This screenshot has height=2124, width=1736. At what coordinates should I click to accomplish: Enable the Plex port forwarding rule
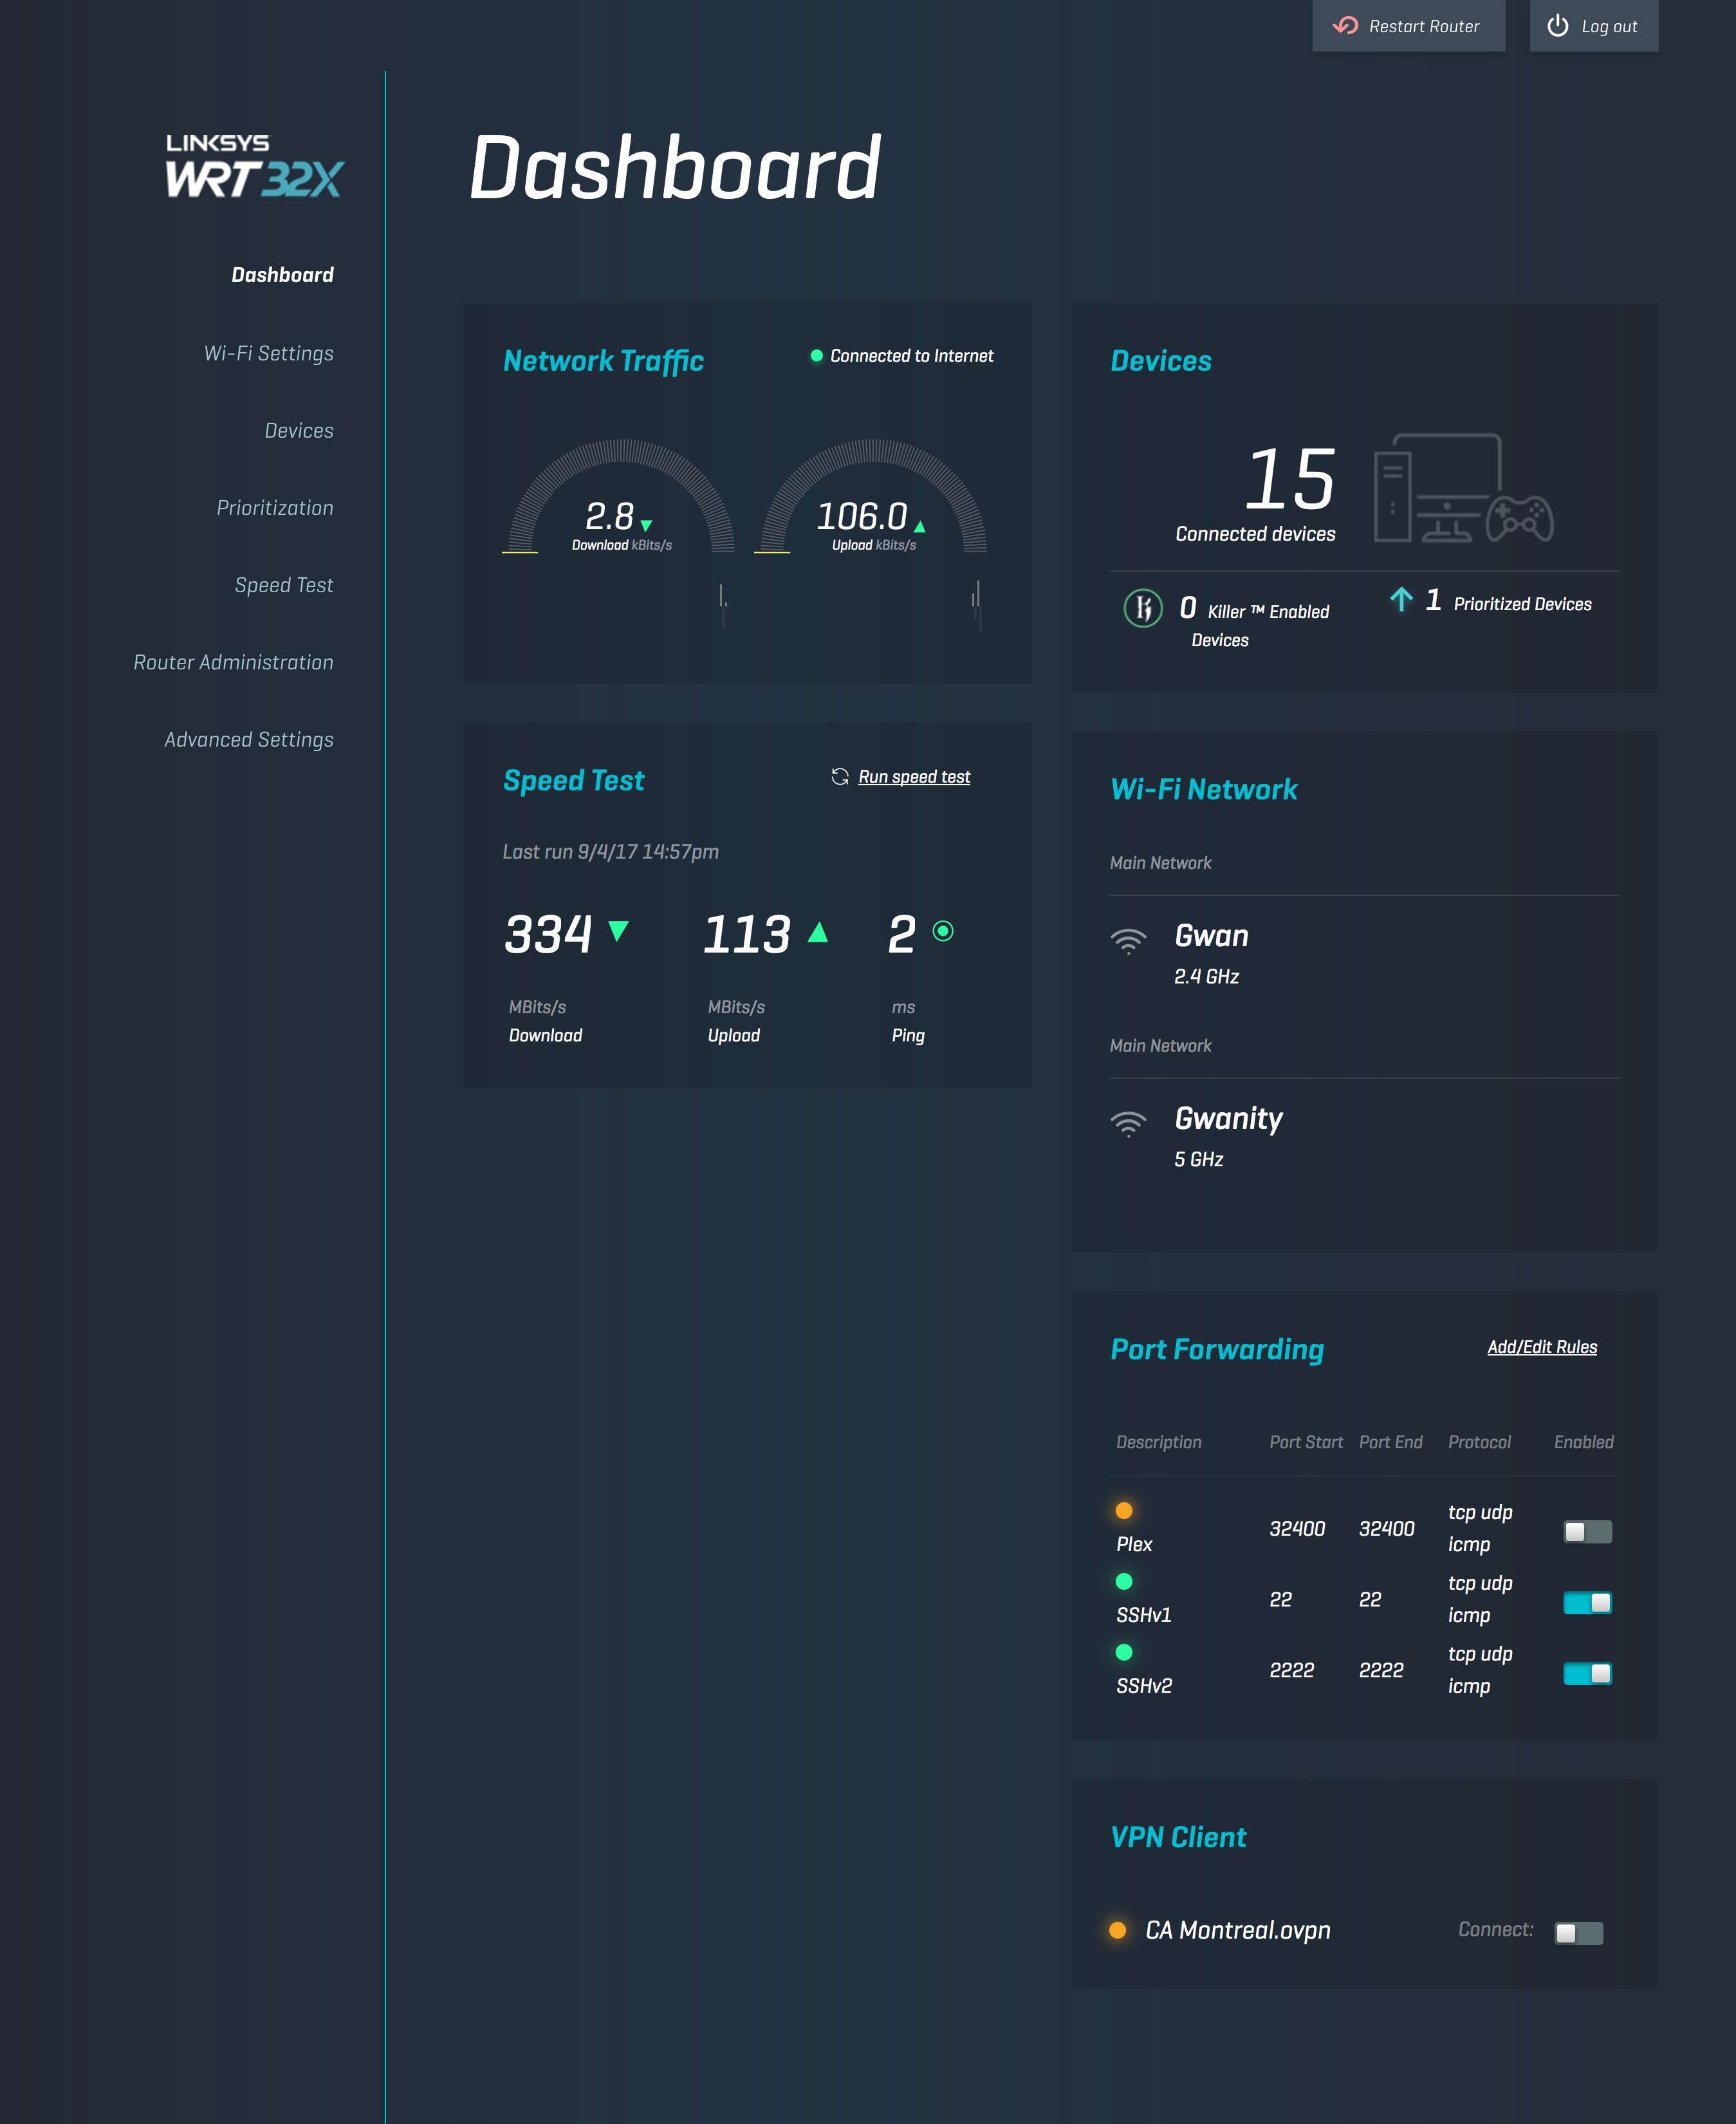(1587, 1531)
